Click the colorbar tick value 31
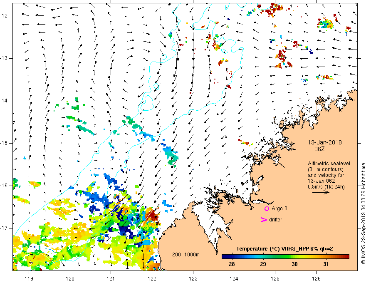The height and width of the screenshot is (283, 366). [x=326, y=264]
